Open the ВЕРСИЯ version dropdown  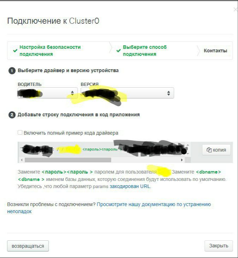pyautogui.click(x=127, y=93)
